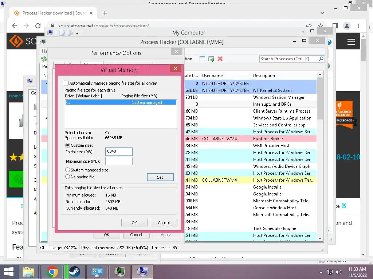Select System managed size radio button
Viewport: 373px width, 279px height.
coord(67,170)
